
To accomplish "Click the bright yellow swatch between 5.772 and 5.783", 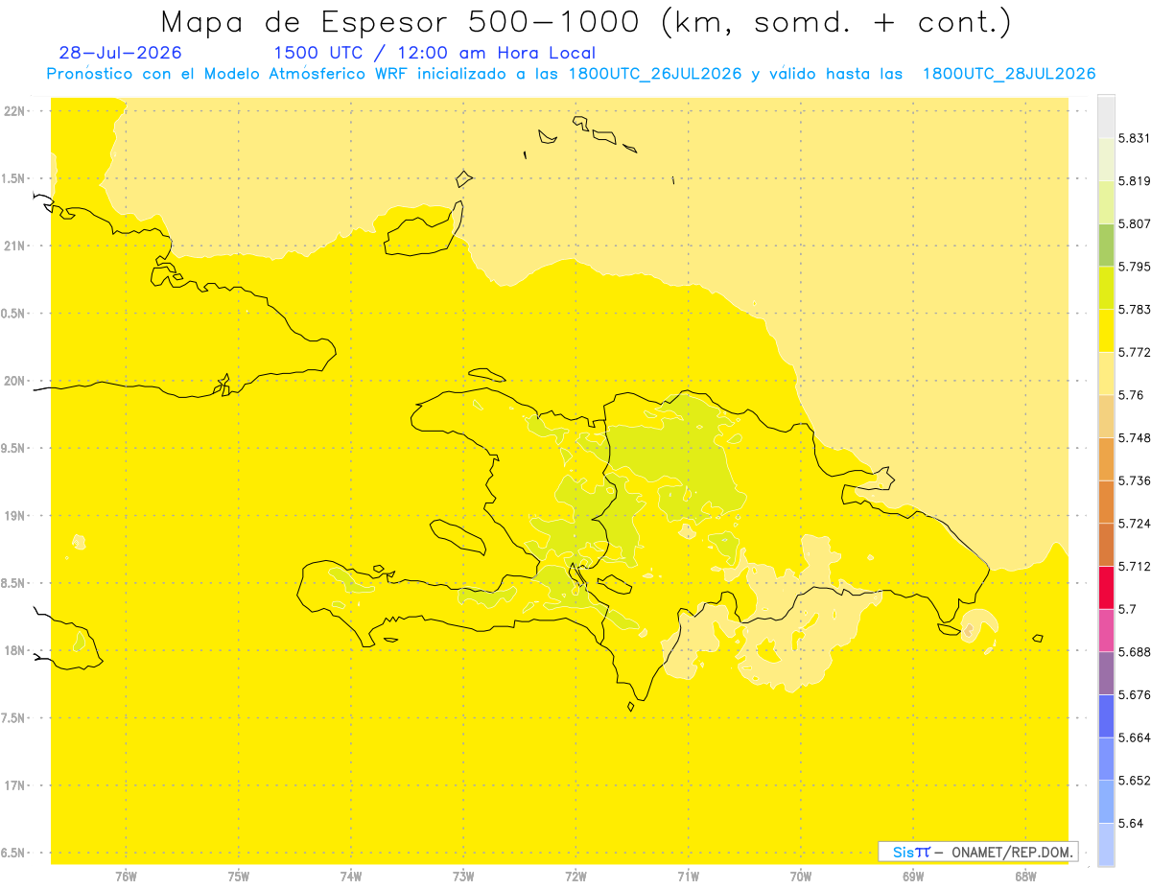I will coord(1106,331).
